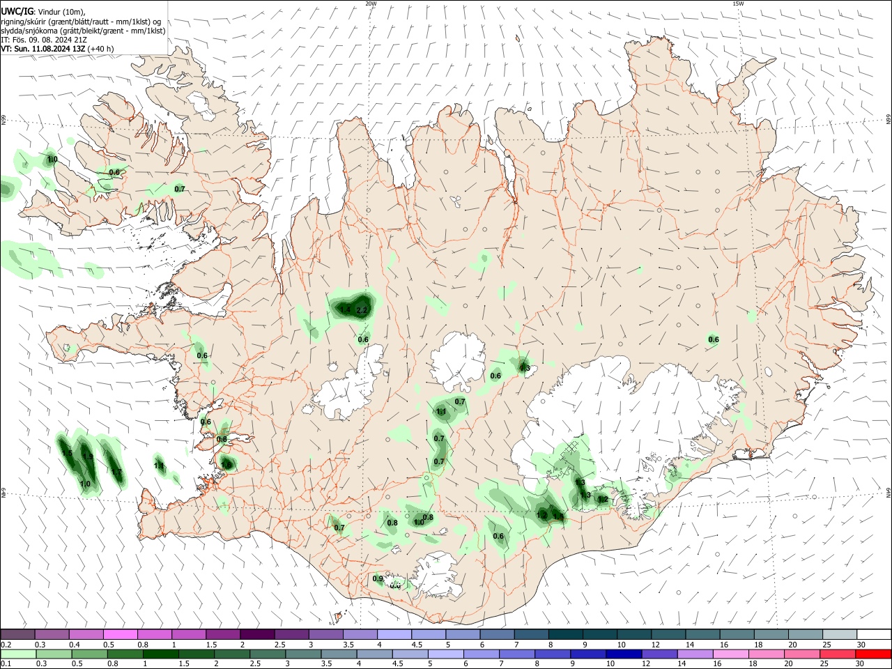Select the dark mauve 0.2–0.3 snow legend swatch
892x669 pixels.
[17, 635]
